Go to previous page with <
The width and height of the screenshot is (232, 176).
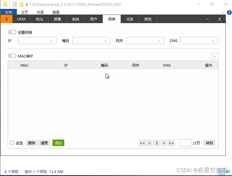(x=150, y=143)
